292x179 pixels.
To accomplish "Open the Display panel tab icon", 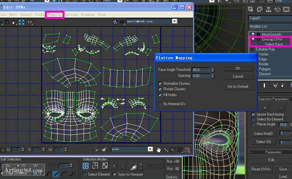I will click(x=286, y=9).
